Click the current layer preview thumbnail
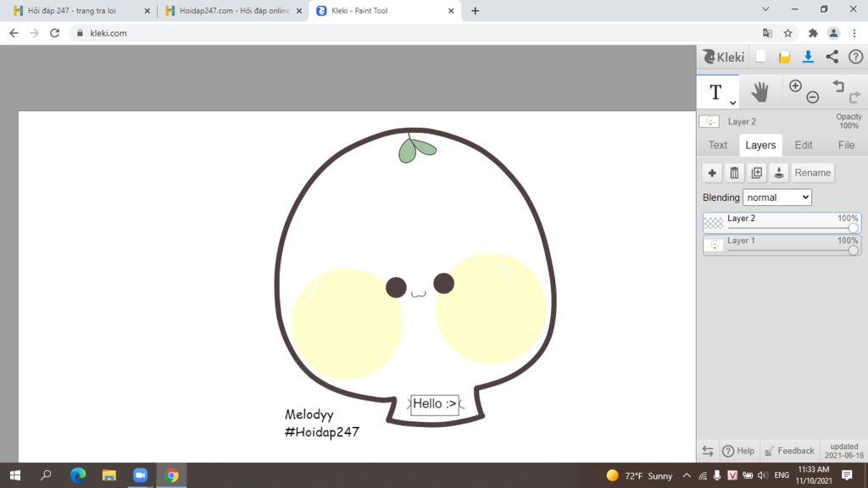 [x=709, y=121]
